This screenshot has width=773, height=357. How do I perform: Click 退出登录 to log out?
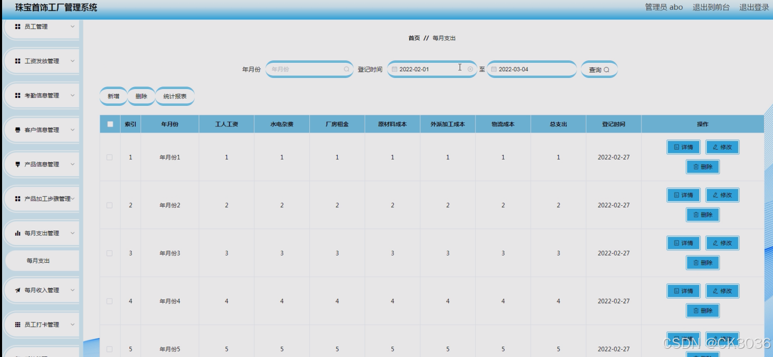point(754,7)
